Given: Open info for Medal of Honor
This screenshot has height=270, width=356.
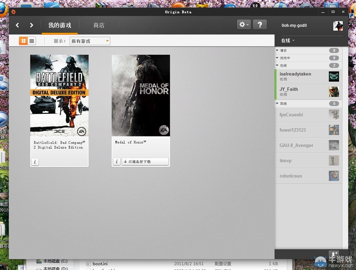Looking at the screenshot, I should click(x=116, y=162).
